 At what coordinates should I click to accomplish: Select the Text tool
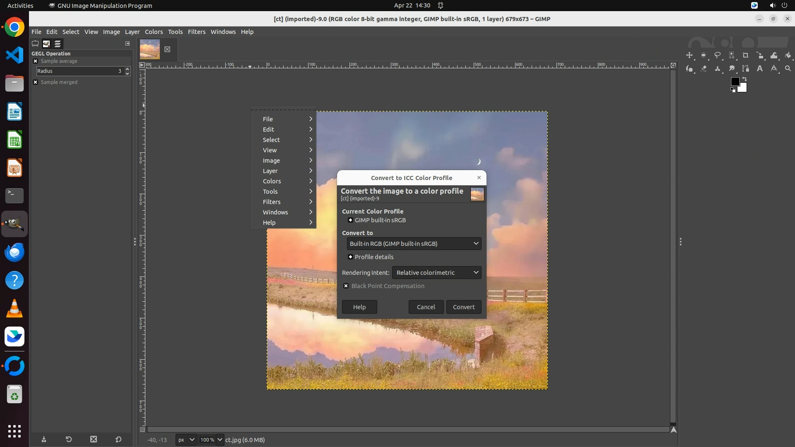click(x=760, y=69)
